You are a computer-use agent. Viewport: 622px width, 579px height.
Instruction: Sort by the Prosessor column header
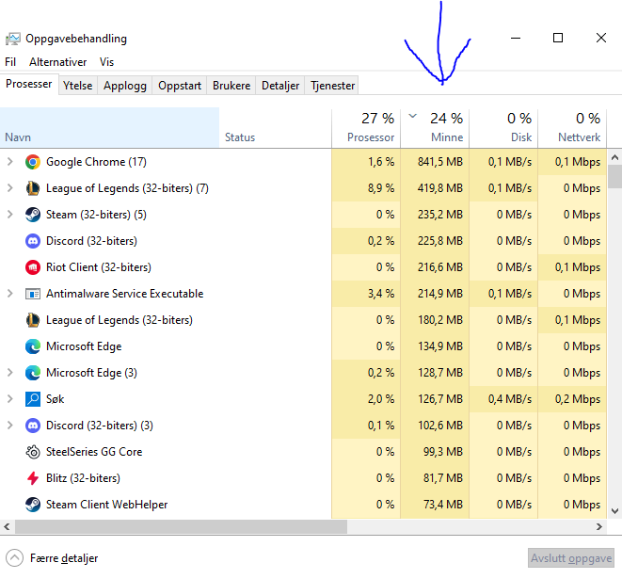point(366,128)
